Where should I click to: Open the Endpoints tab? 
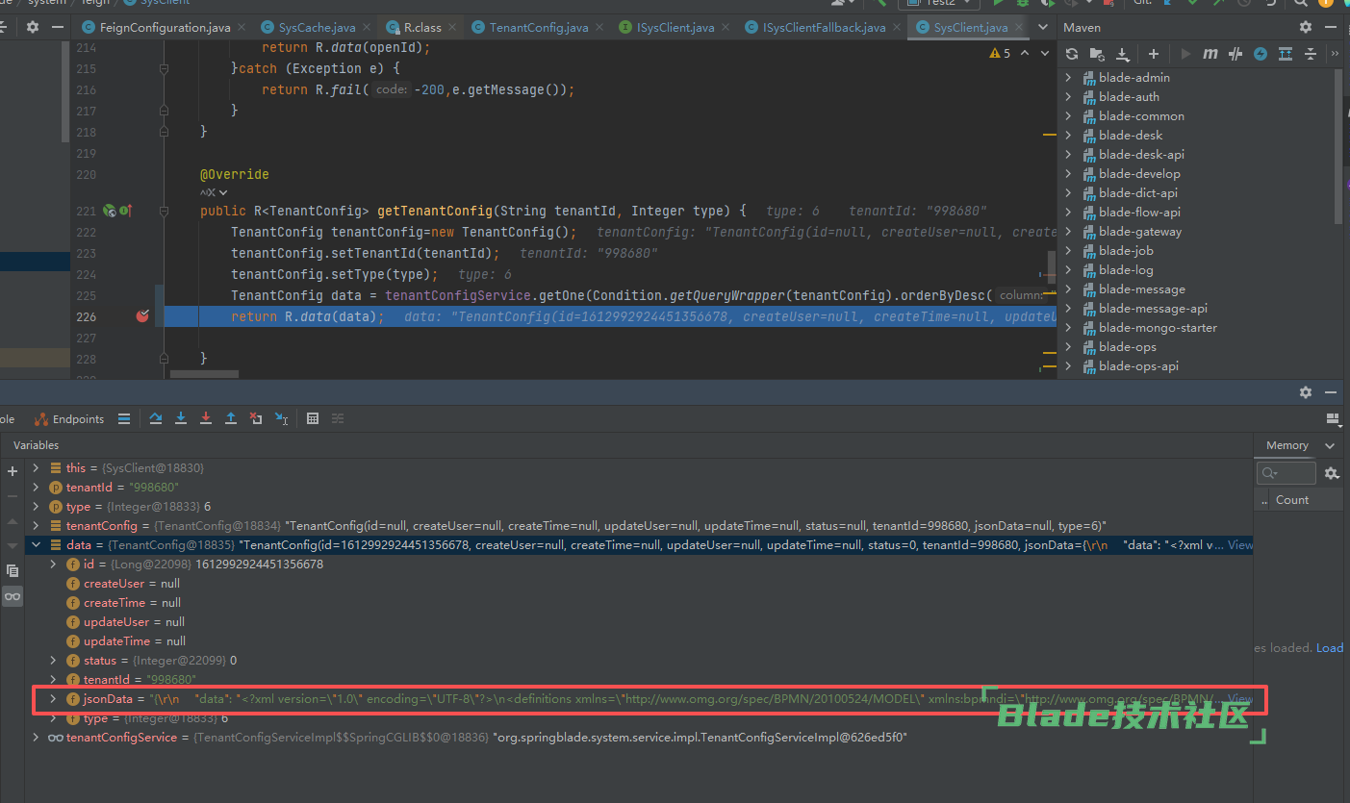pos(69,419)
